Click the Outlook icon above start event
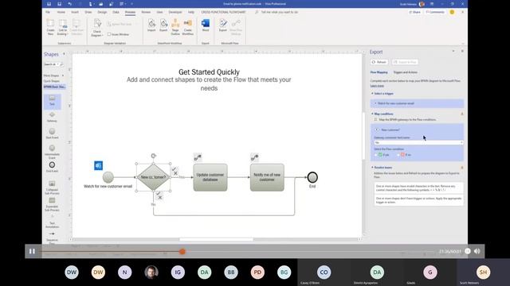 (98, 165)
